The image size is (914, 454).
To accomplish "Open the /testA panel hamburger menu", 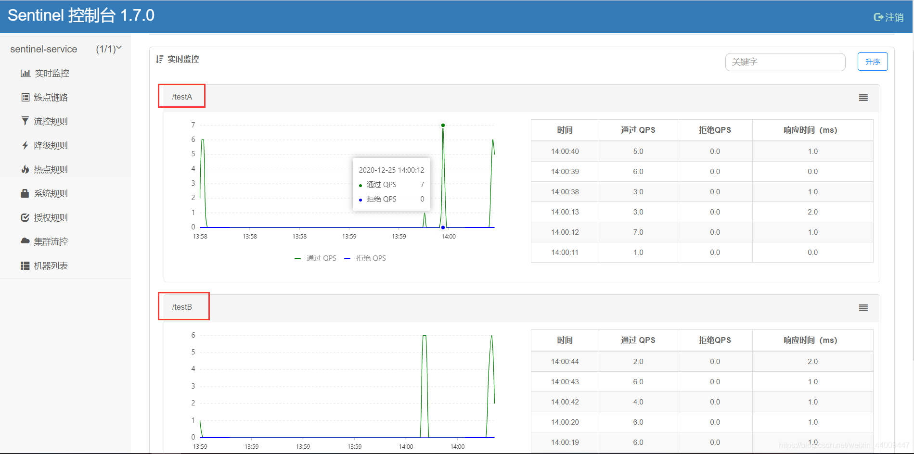I will pyautogui.click(x=863, y=98).
